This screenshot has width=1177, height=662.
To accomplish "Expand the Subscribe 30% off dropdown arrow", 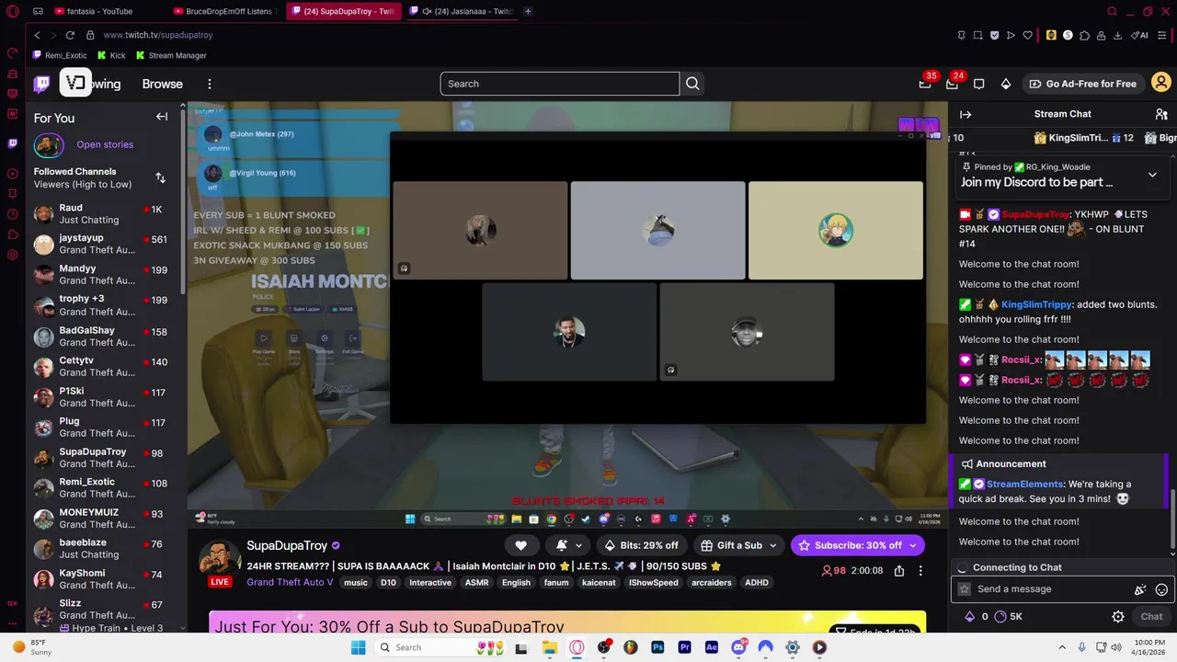I will pyautogui.click(x=913, y=545).
